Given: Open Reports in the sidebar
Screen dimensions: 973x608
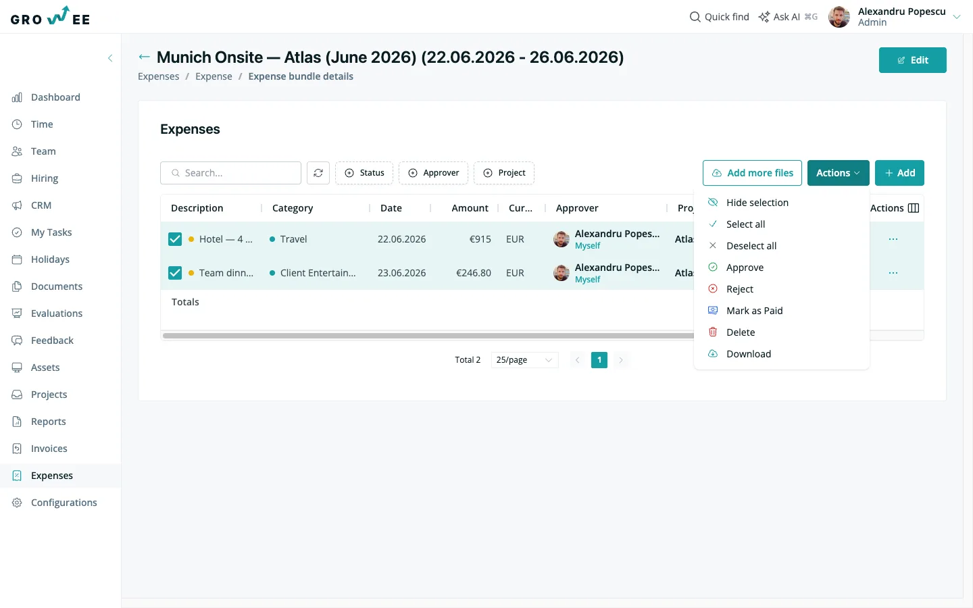Looking at the screenshot, I should click(x=49, y=422).
